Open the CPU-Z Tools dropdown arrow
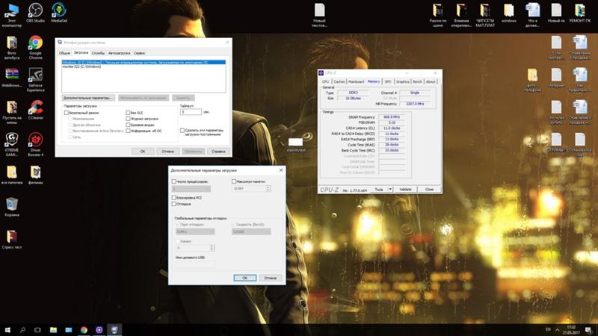Image resolution: width=598 pixels, height=336 pixels. (389, 190)
